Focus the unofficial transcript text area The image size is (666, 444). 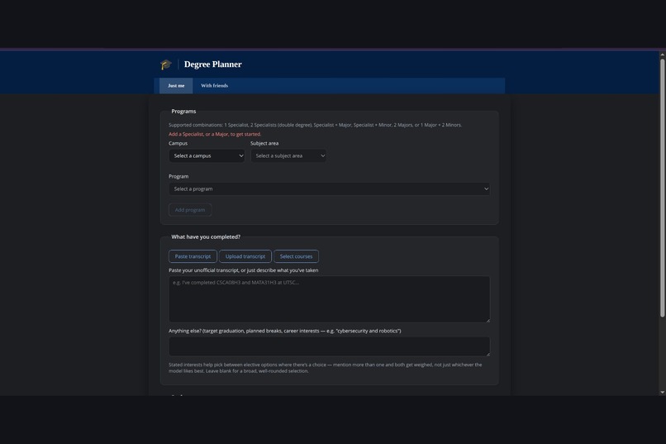point(329,299)
